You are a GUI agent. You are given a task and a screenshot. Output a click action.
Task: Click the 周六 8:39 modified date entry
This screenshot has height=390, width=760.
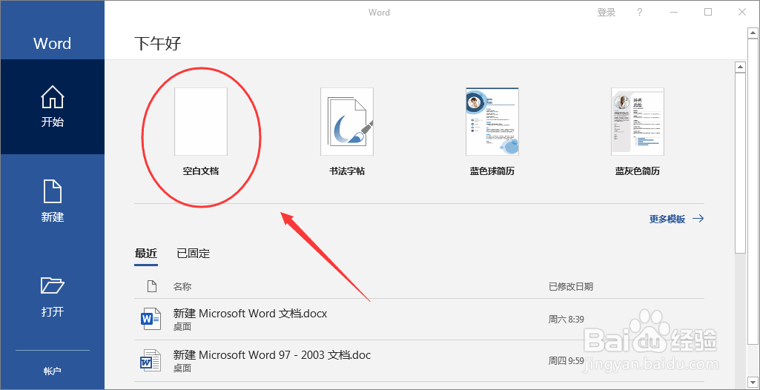point(566,320)
